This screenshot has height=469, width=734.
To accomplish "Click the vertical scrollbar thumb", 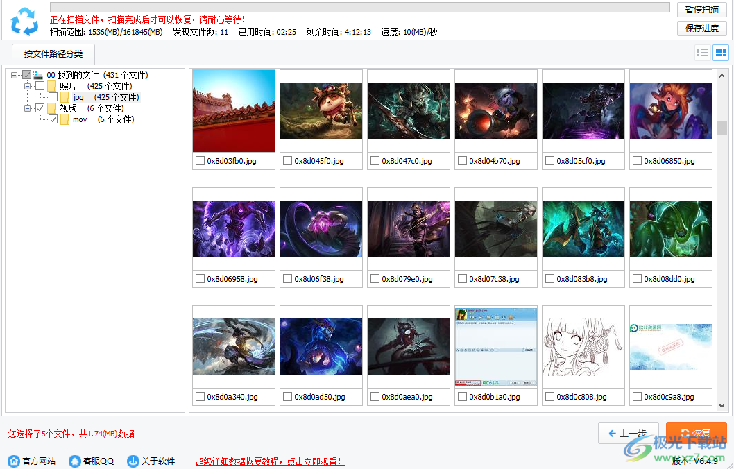I will [722, 128].
